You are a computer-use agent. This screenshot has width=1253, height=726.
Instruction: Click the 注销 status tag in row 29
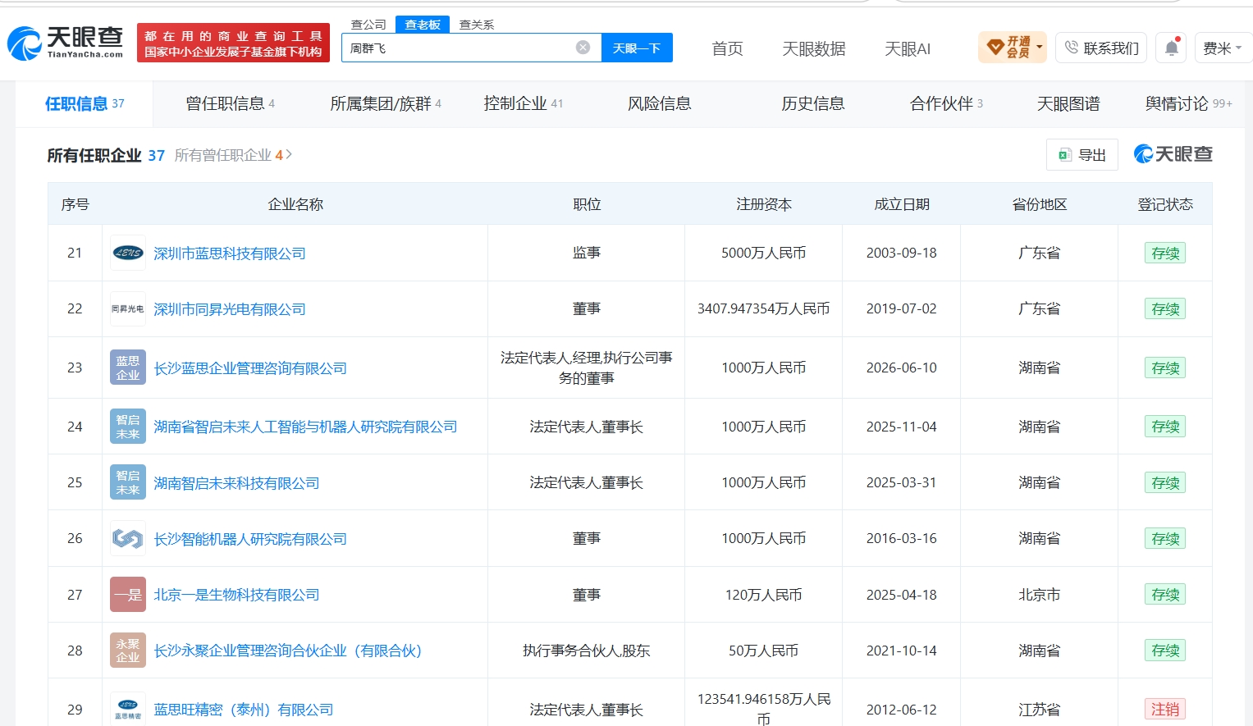click(1165, 709)
